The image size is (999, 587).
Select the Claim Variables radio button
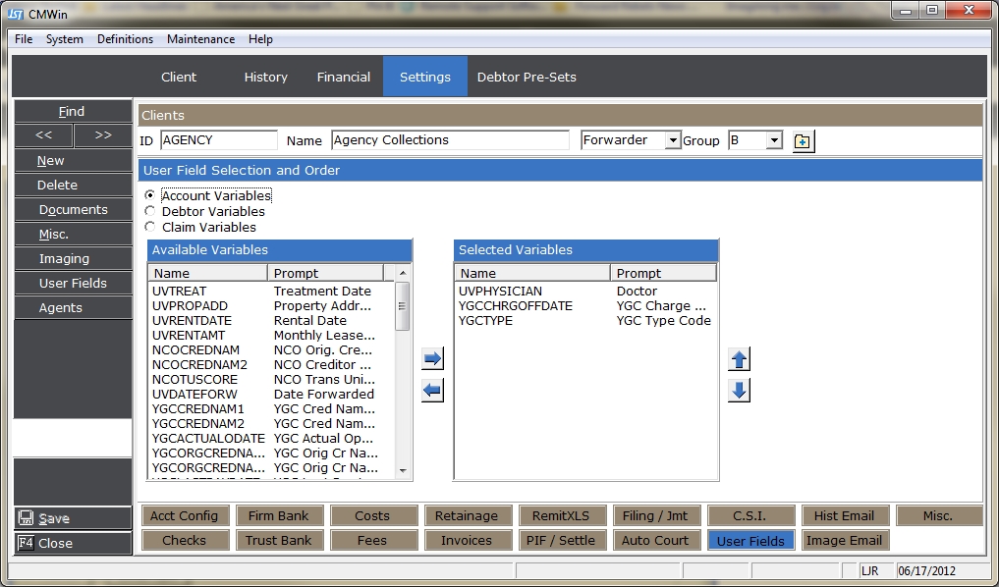pos(149,227)
